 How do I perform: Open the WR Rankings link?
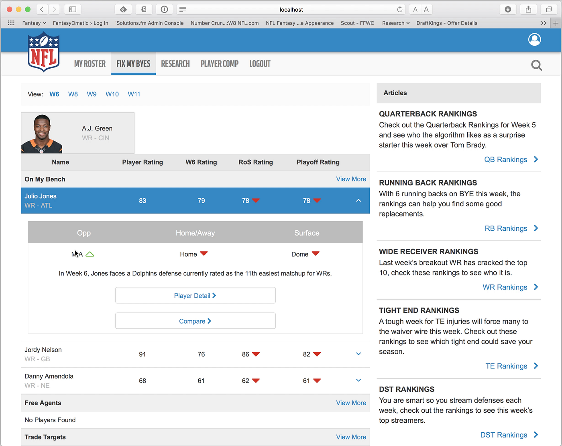click(x=510, y=287)
